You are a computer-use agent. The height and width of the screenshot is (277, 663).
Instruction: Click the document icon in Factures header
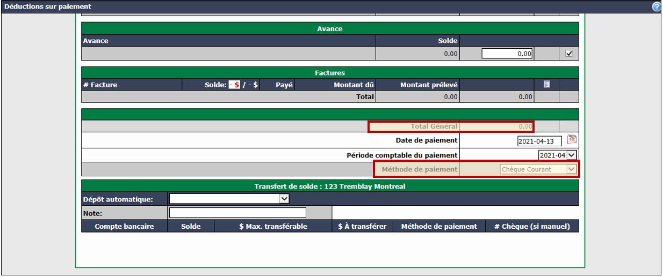(x=546, y=84)
